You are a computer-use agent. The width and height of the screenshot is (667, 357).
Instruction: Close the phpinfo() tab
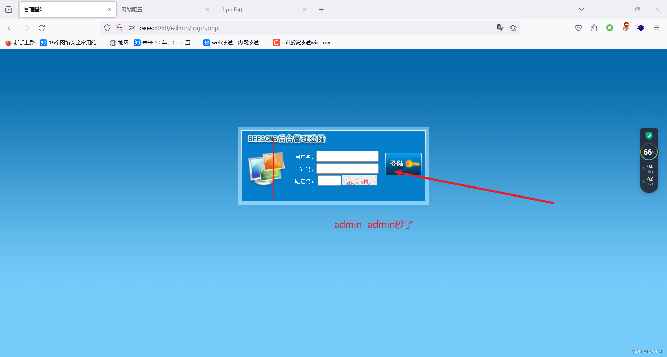(305, 10)
